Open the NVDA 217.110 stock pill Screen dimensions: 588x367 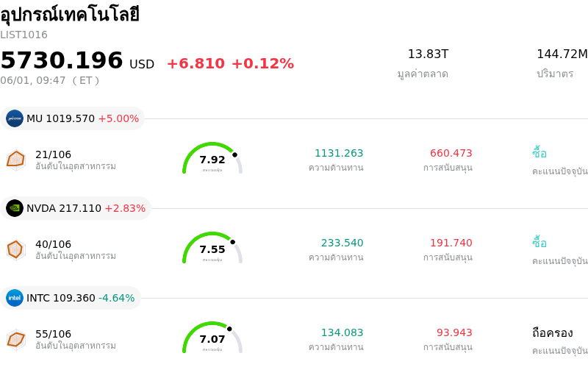[76, 208]
